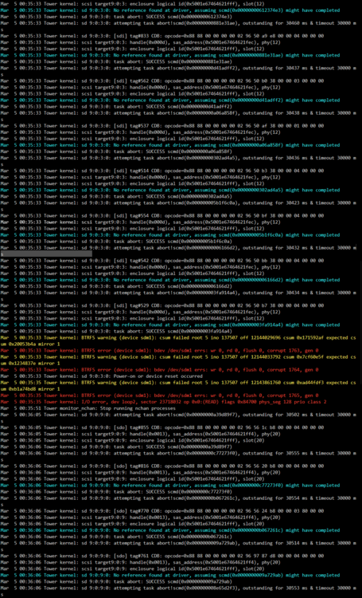
Task: Click the 'monitor_nchan: Stop running nchan processes' line
Action: (x=88, y=408)
